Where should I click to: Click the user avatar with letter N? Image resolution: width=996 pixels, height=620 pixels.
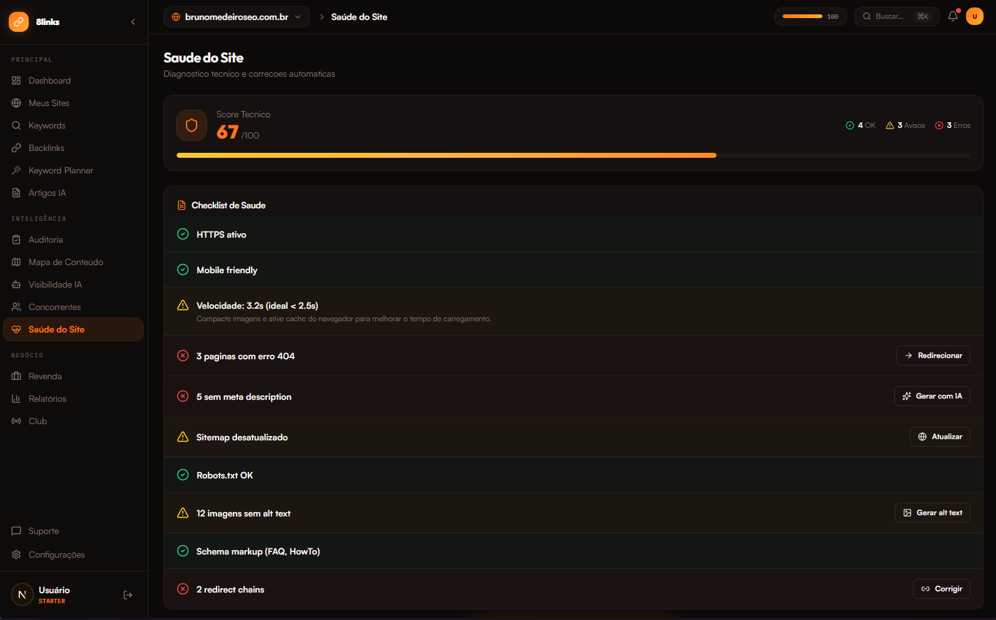22,595
